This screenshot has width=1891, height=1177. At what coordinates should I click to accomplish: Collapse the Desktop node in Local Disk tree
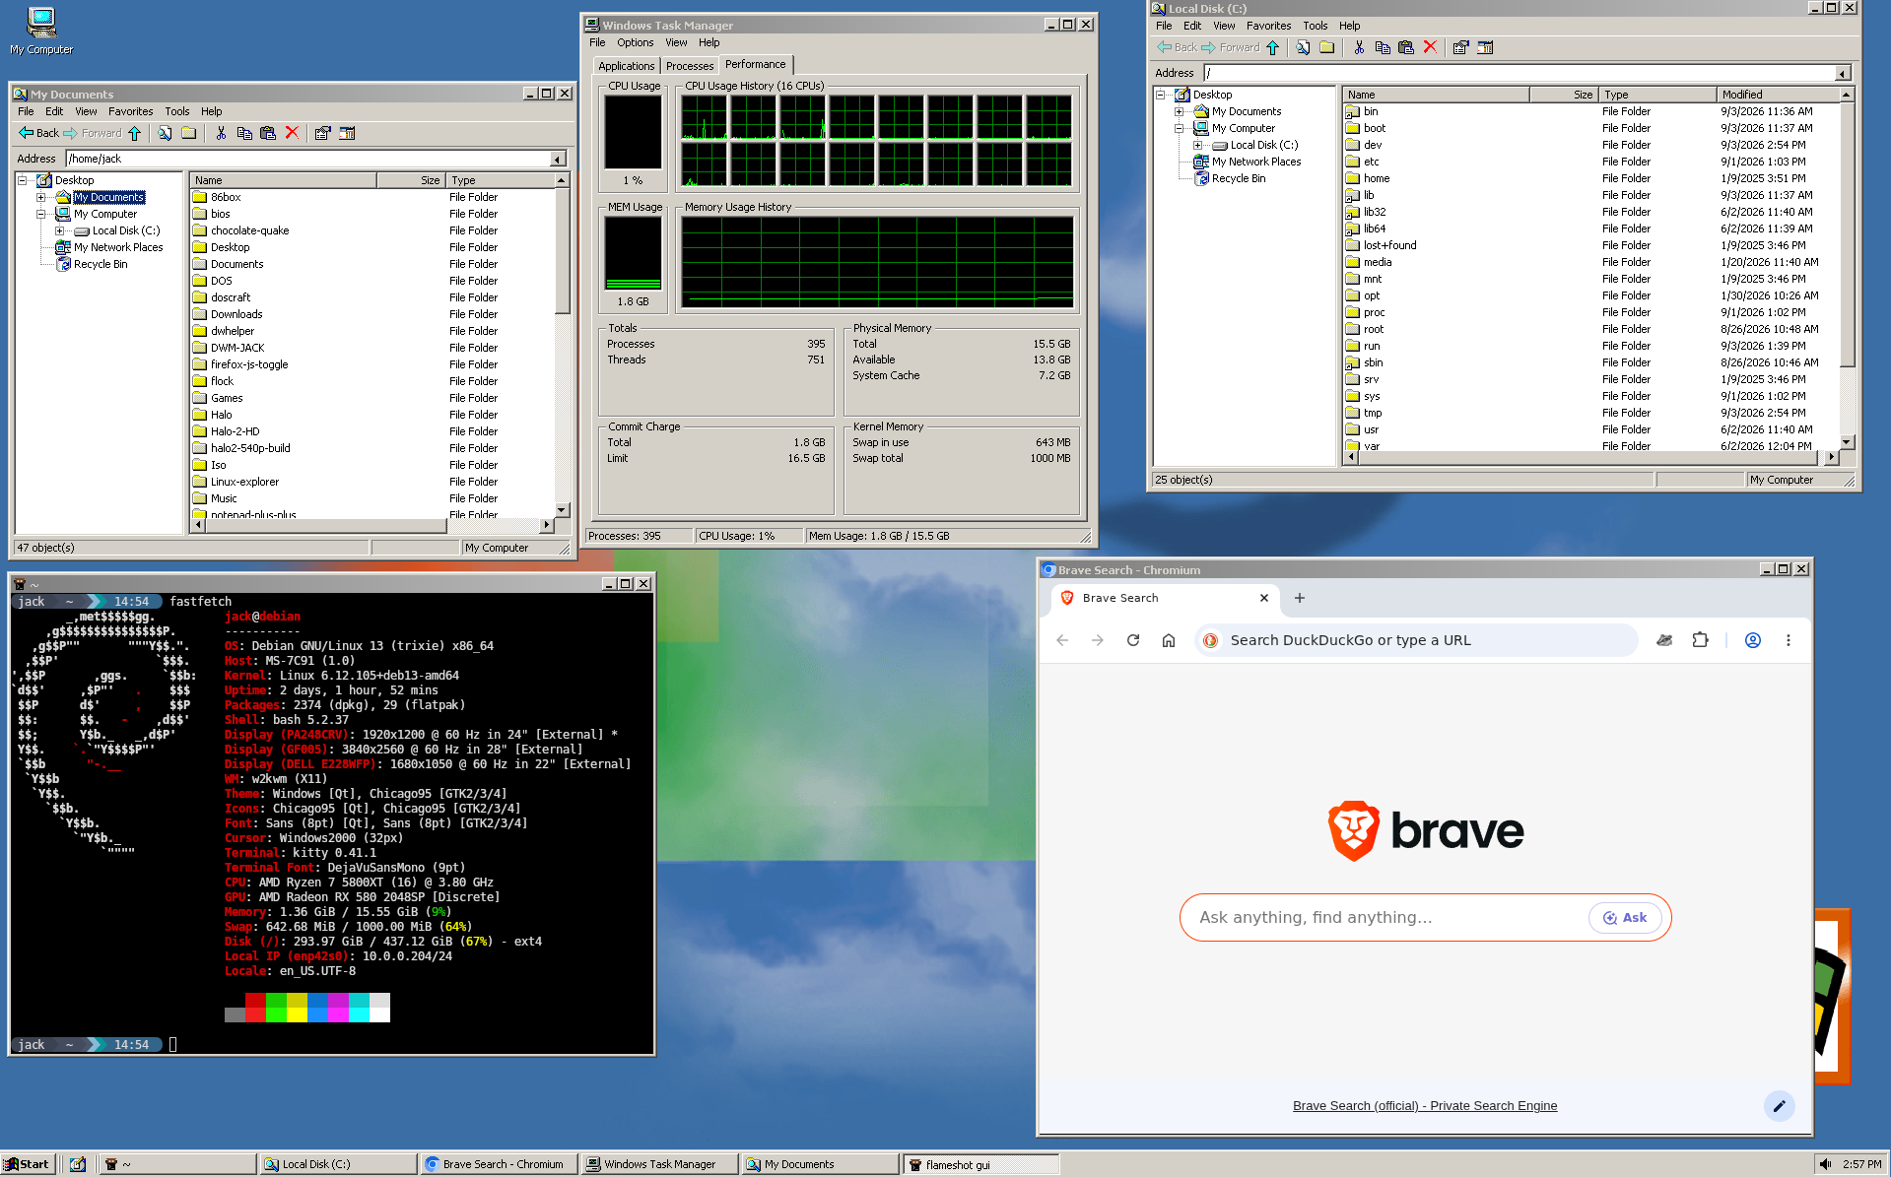pos(1160,95)
